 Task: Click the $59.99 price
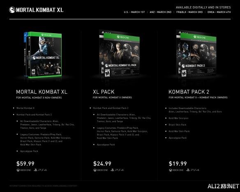[25, 164]
